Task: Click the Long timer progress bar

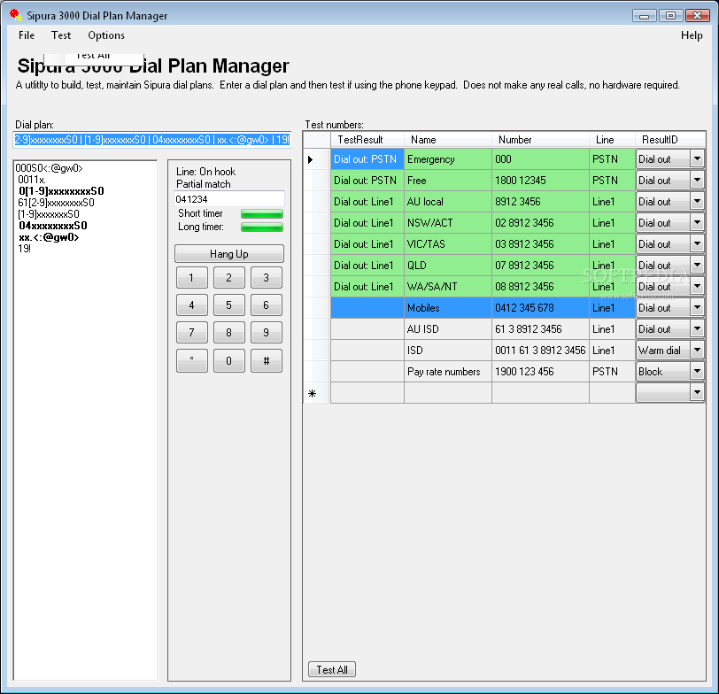Action: (262, 227)
